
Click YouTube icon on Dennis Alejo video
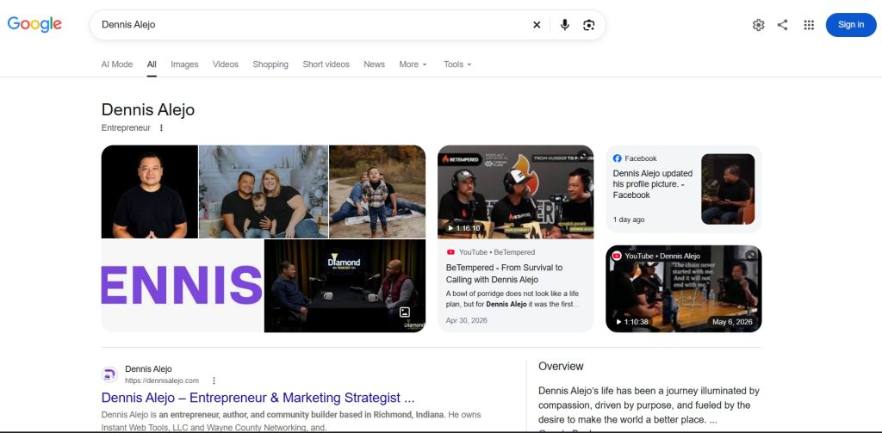click(617, 256)
